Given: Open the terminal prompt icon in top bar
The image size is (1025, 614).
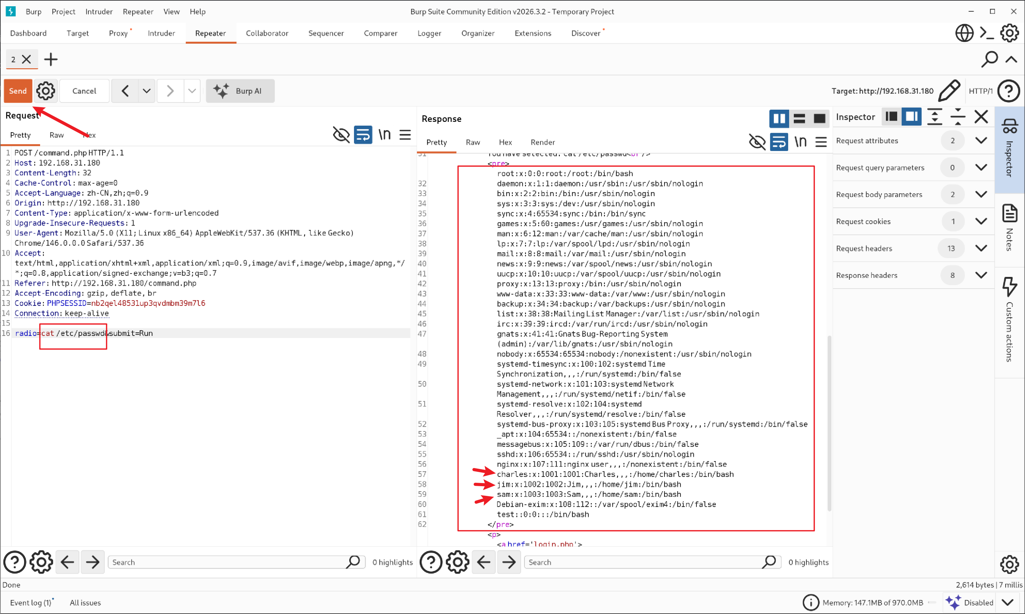Looking at the screenshot, I should (987, 33).
